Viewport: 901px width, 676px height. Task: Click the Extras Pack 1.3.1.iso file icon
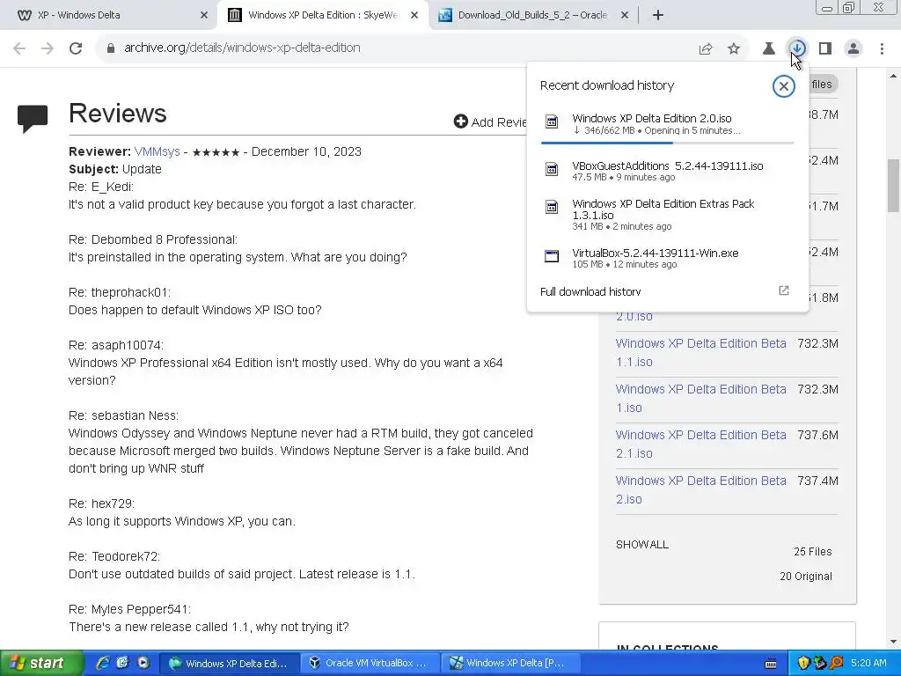(x=552, y=207)
